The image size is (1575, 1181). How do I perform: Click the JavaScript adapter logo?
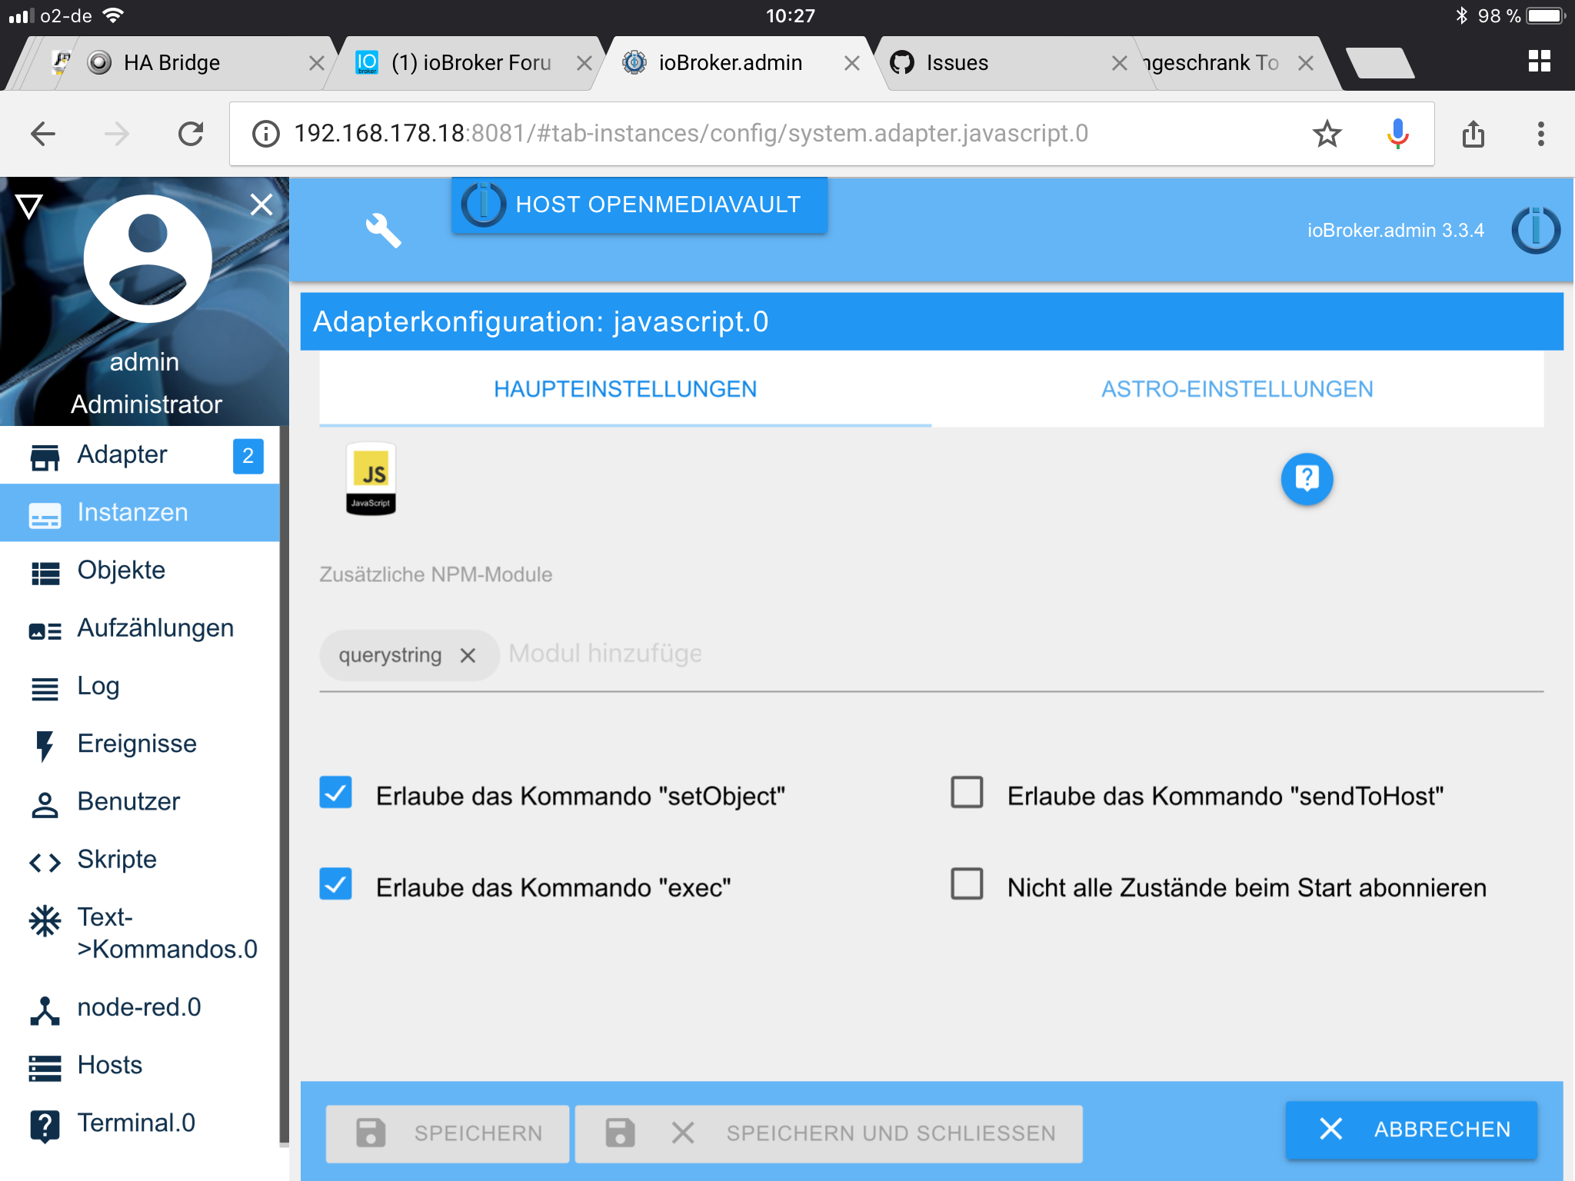pos(371,478)
